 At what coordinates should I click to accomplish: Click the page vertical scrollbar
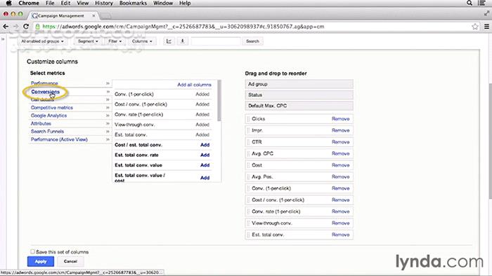[490, 141]
